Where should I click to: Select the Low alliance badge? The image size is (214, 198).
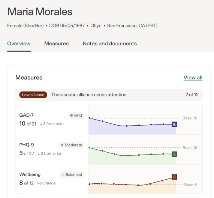pos(33,95)
